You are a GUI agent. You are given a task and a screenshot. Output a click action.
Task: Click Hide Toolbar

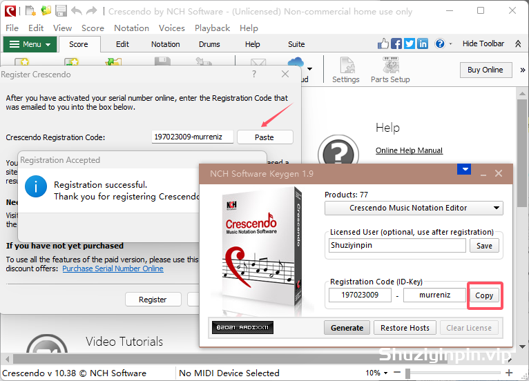483,43
